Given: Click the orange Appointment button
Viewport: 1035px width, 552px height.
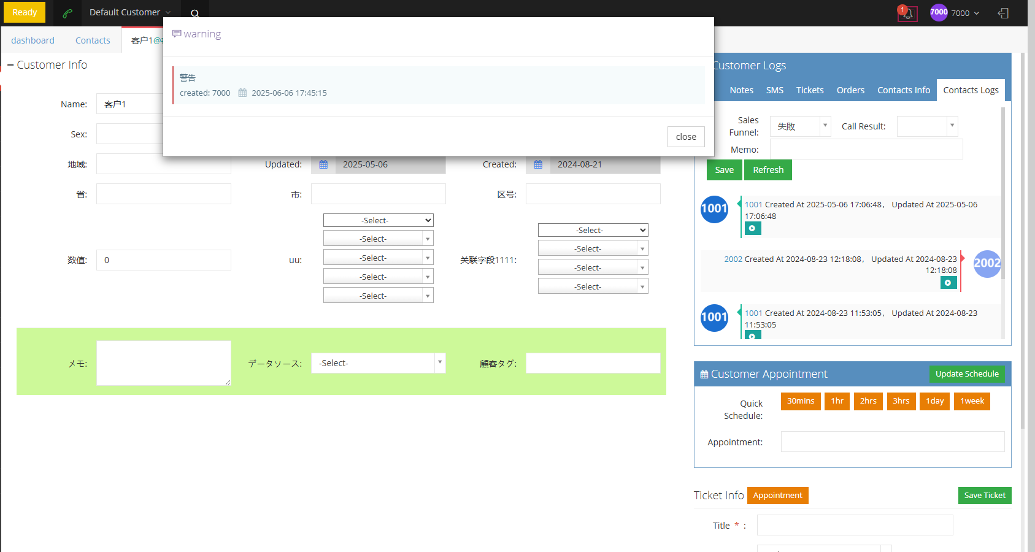Looking at the screenshot, I should point(778,496).
